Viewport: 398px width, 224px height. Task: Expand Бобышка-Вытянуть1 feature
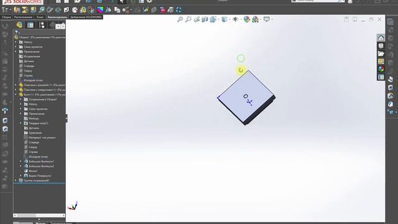(x=21, y=162)
